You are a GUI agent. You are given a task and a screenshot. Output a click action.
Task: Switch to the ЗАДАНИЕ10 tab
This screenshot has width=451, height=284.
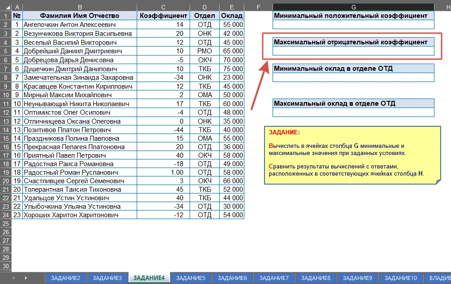(401, 278)
